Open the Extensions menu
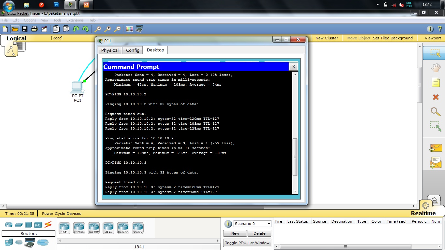The height and width of the screenshot is (250, 445). tap(75, 20)
